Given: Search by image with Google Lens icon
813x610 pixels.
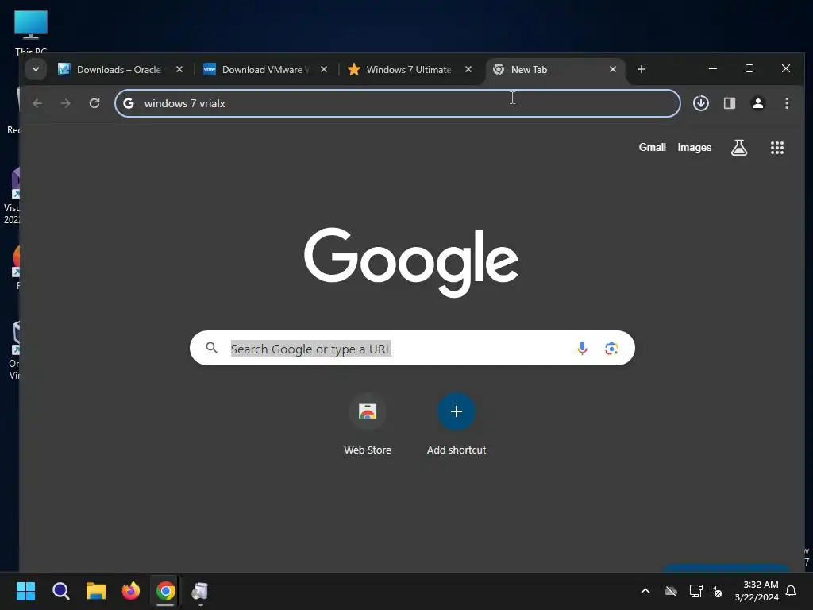Looking at the screenshot, I should tap(611, 349).
